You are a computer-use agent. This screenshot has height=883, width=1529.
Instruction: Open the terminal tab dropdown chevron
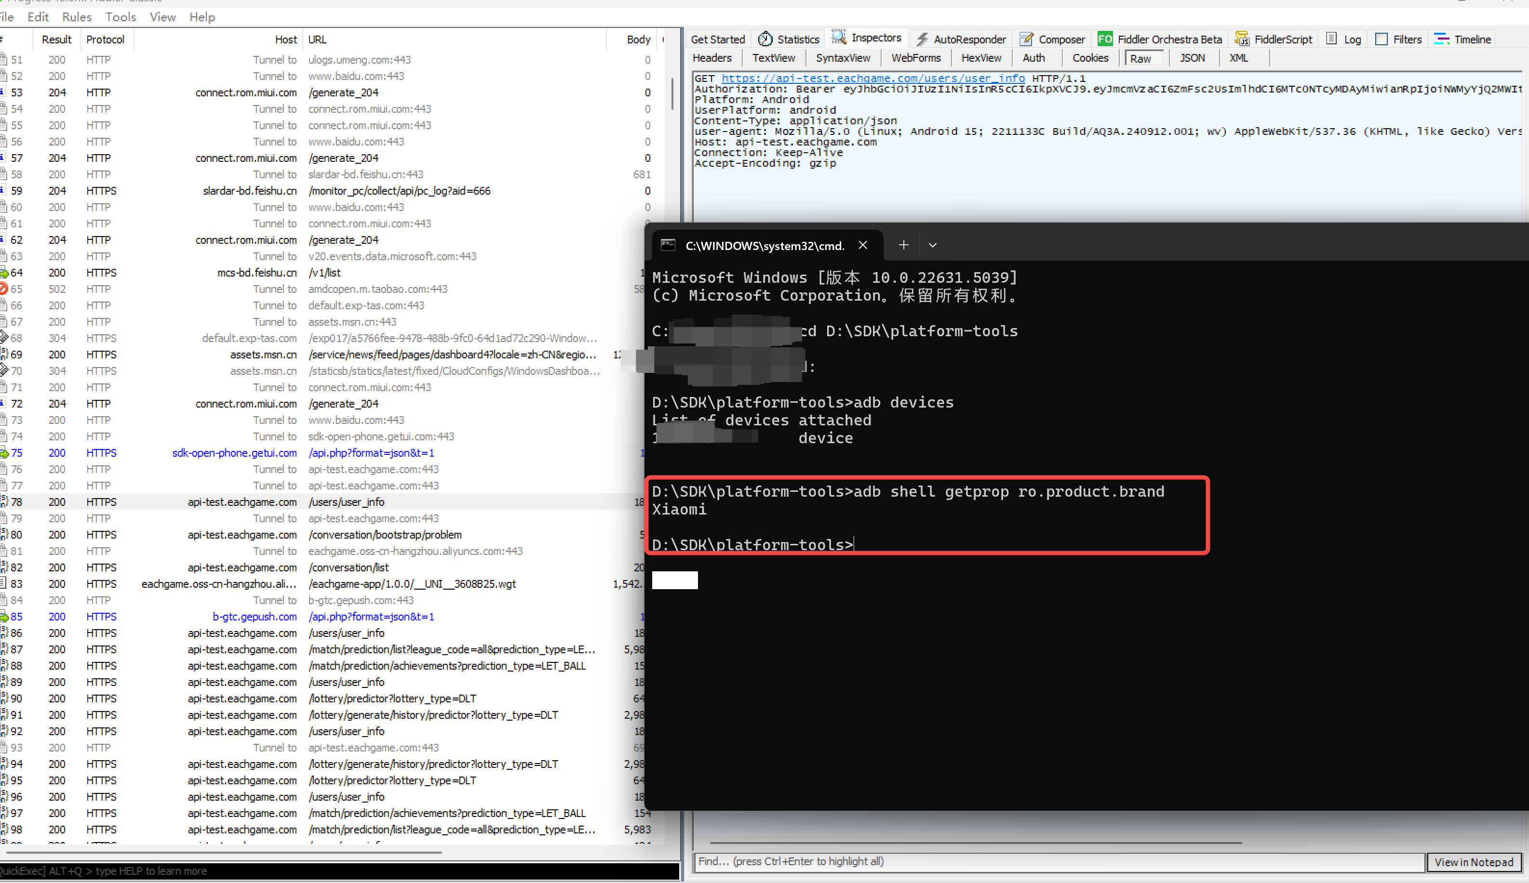[x=933, y=245]
